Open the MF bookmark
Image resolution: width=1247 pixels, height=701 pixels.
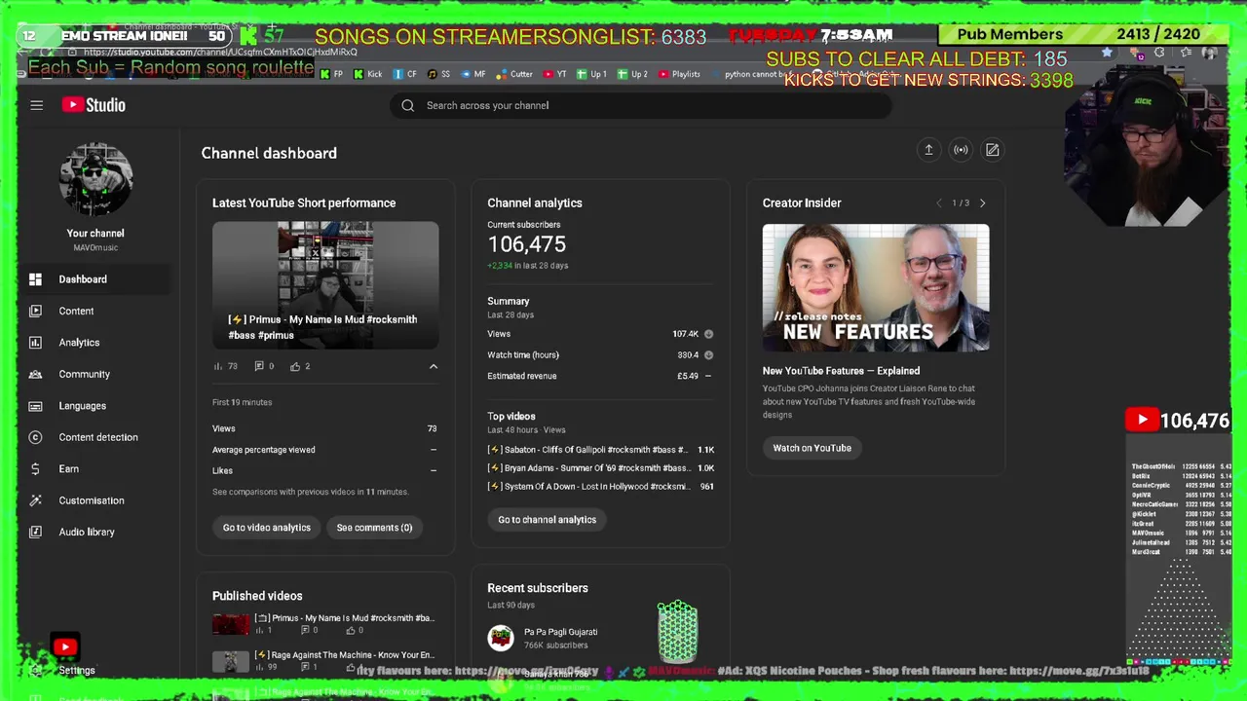pyautogui.click(x=472, y=74)
